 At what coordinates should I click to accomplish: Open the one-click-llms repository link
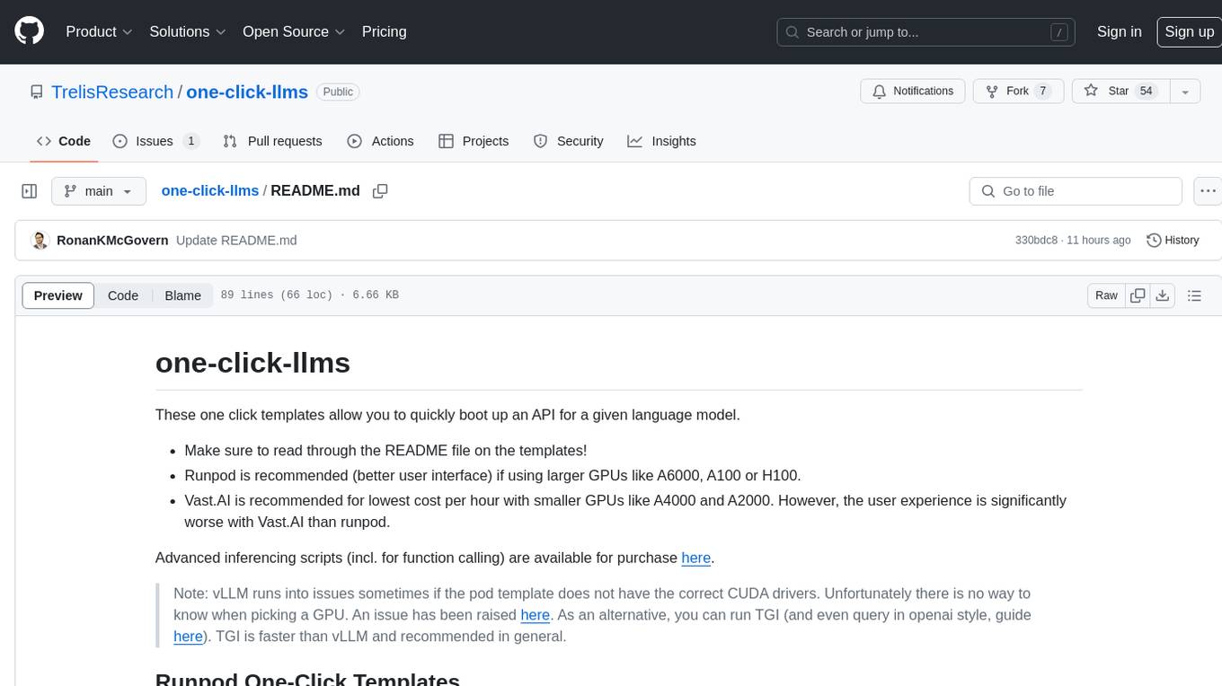click(x=247, y=92)
